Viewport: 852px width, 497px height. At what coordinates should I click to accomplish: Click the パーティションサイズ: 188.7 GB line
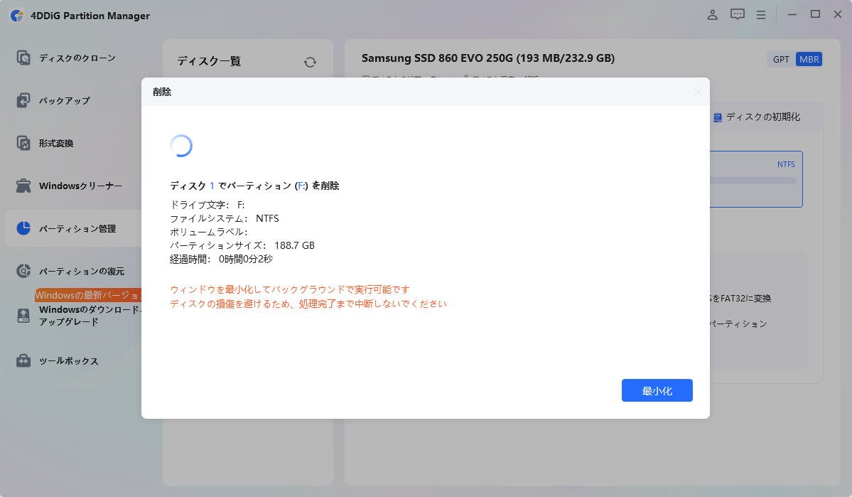click(x=242, y=246)
